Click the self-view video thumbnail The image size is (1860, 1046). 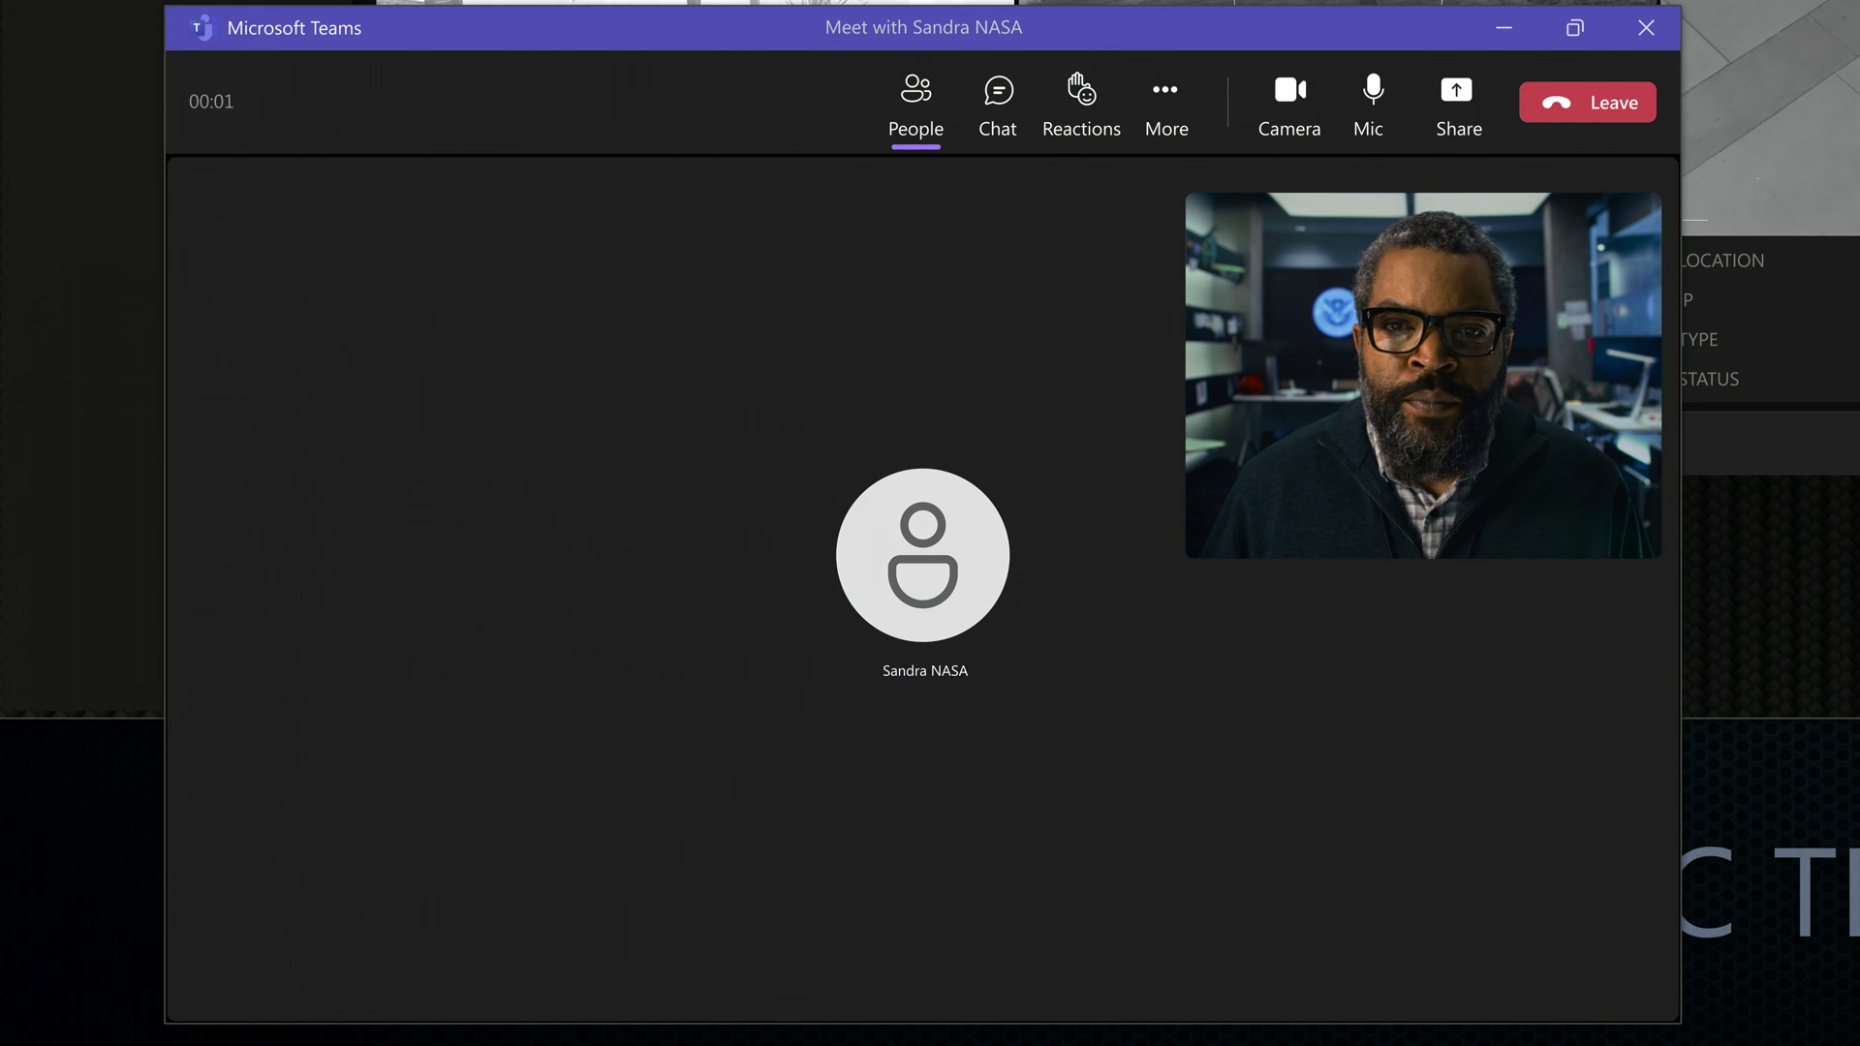[1423, 376]
